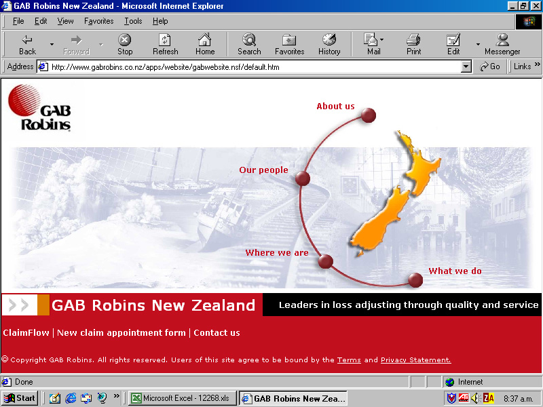Show the browsing History pane
Screen dimensions: 543x407
[x=329, y=44]
